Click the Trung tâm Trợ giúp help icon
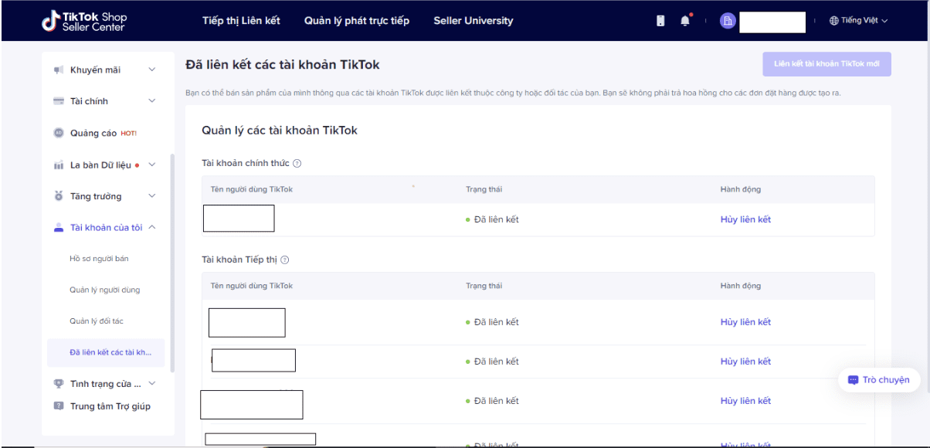 59,406
